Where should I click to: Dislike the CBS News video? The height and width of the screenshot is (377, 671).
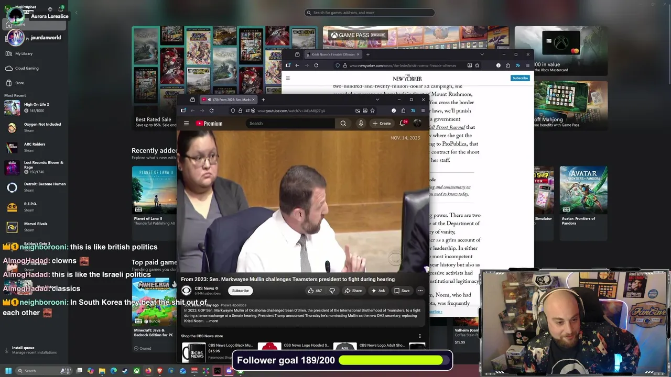(x=332, y=291)
